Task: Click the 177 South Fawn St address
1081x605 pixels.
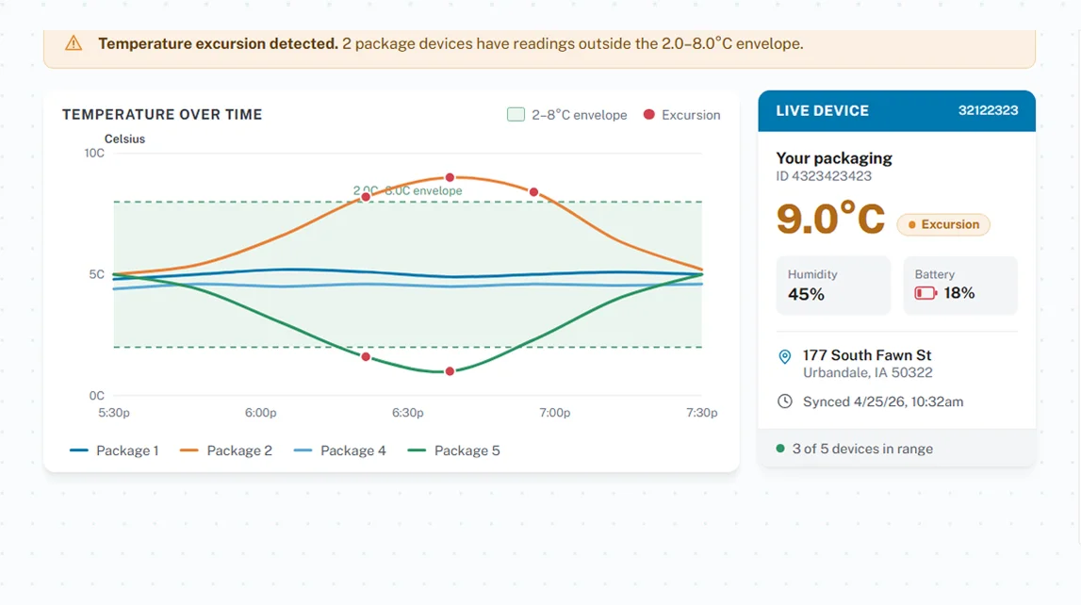Action: click(x=867, y=355)
